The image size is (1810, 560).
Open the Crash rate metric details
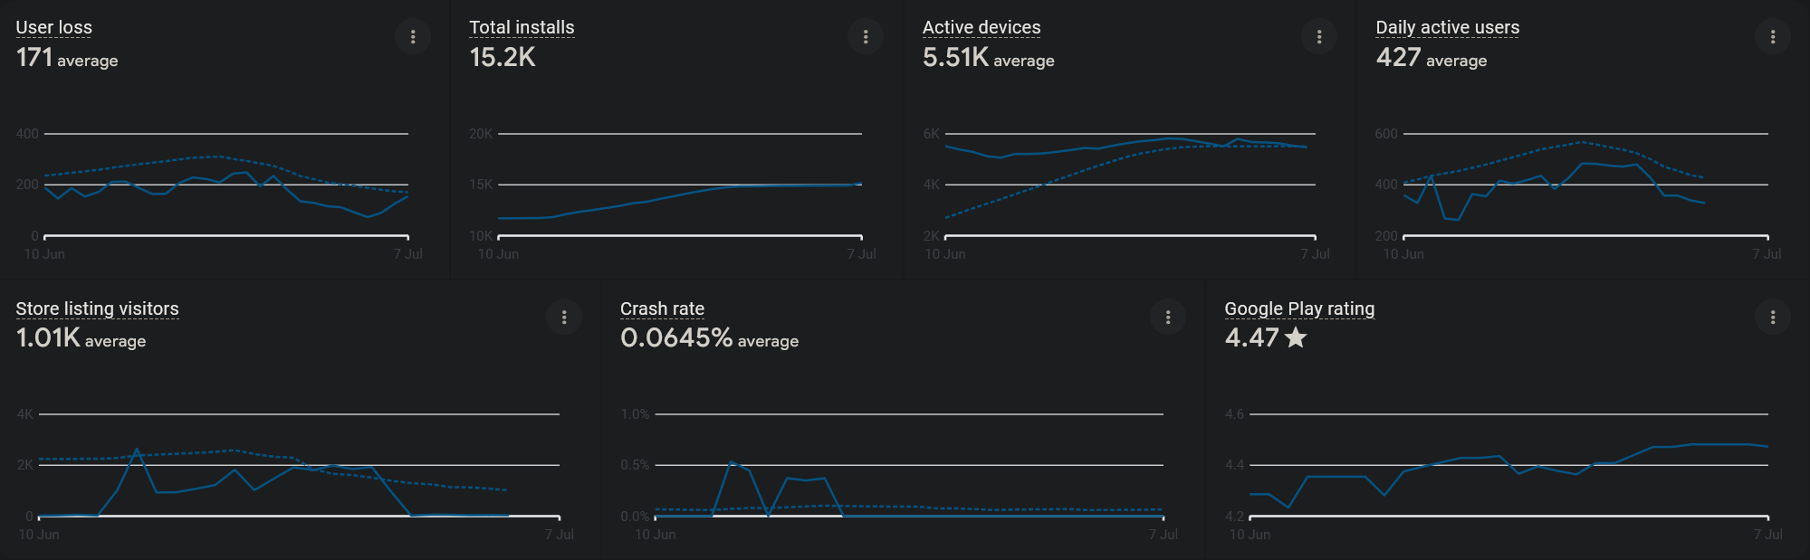pyautogui.click(x=662, y=308)
